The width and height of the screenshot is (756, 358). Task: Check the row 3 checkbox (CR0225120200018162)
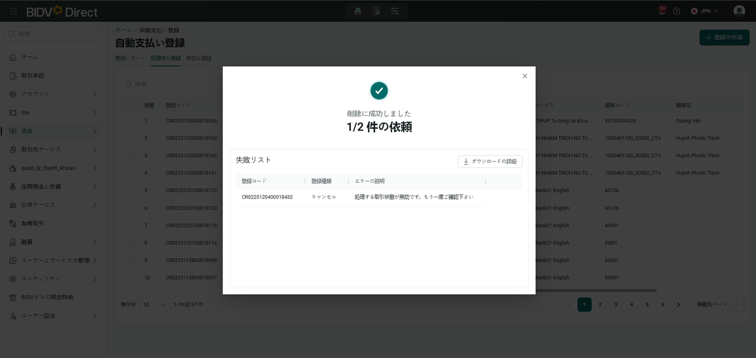click(x=129, y=155)
